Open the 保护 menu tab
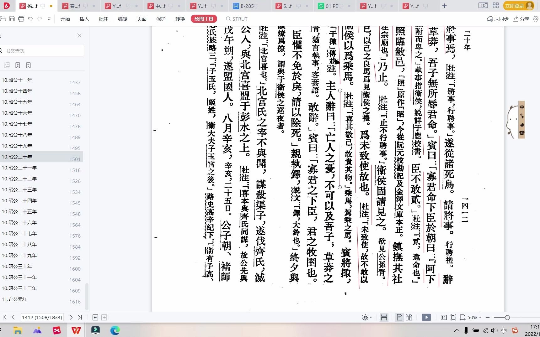This screenshot has width=540, height=337. [161, 19]
